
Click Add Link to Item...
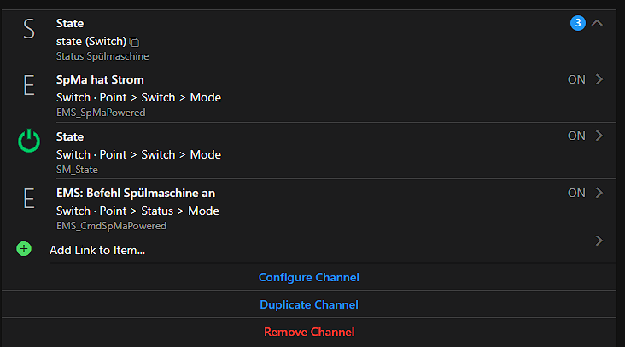[97, 250]
